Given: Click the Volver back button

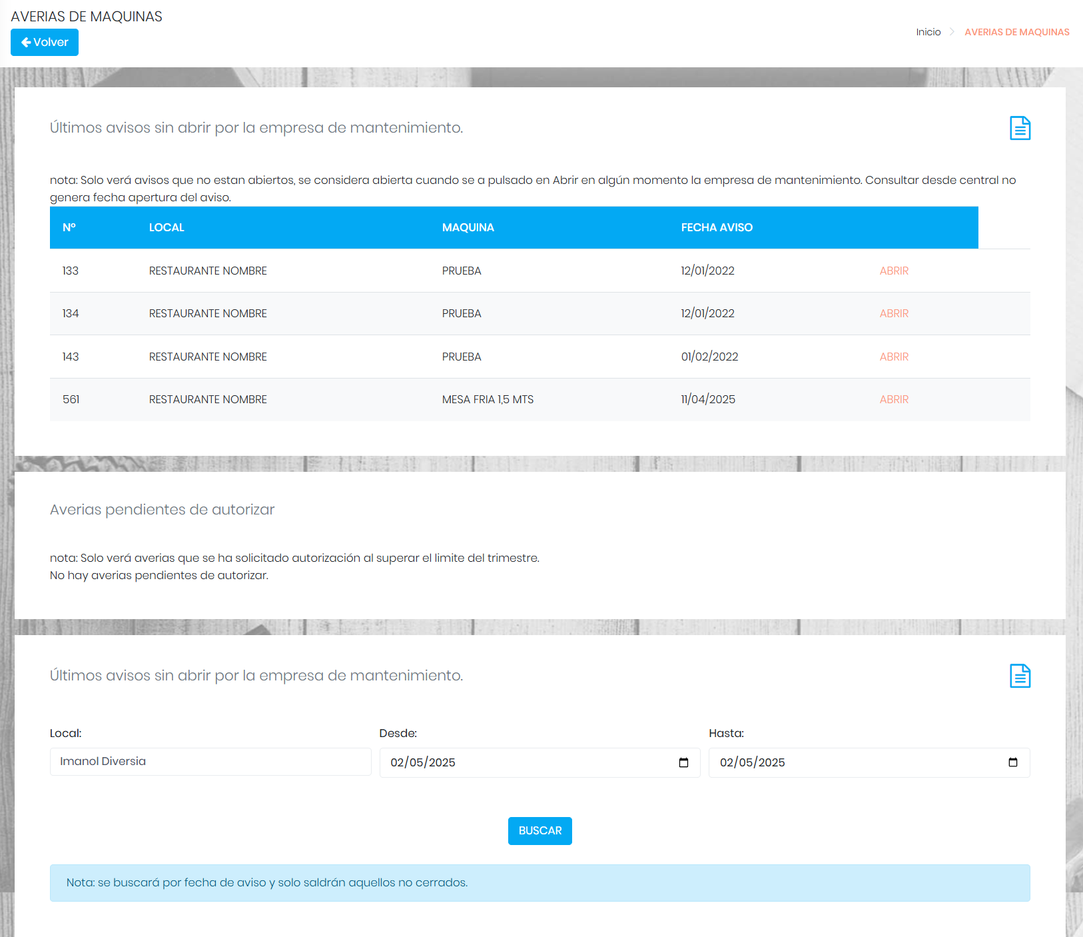Looking at the screenshot, I should pos(45,42).
